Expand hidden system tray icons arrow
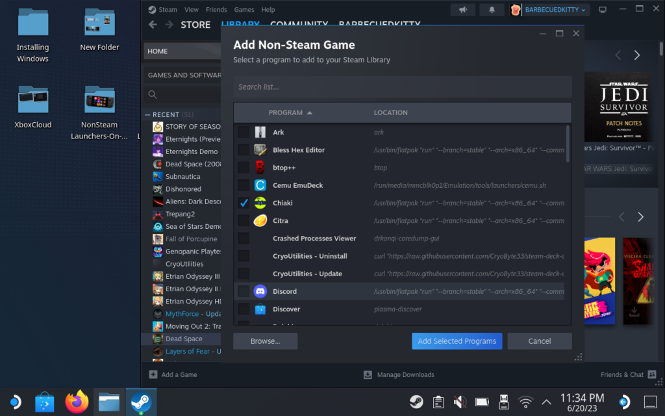The height and width of the screenshot is (416, 665). pyautogui.click(x=547, y=402)
